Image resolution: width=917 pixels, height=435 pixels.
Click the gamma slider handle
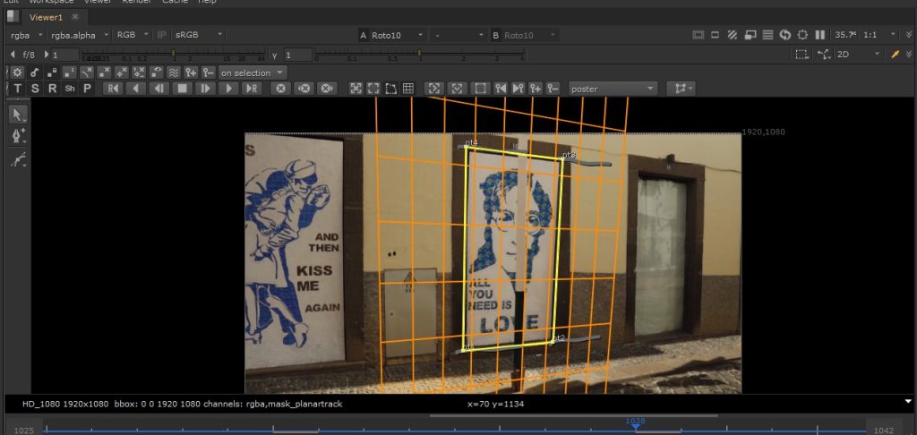click(419, 53)
